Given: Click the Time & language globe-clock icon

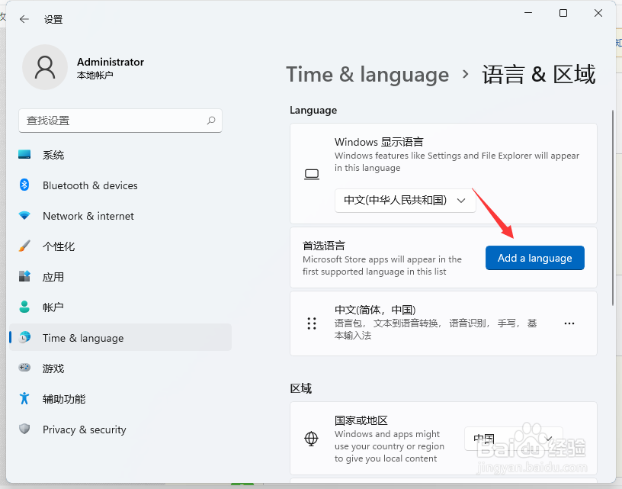Looking at the screenshot, I should click(24, 337).
